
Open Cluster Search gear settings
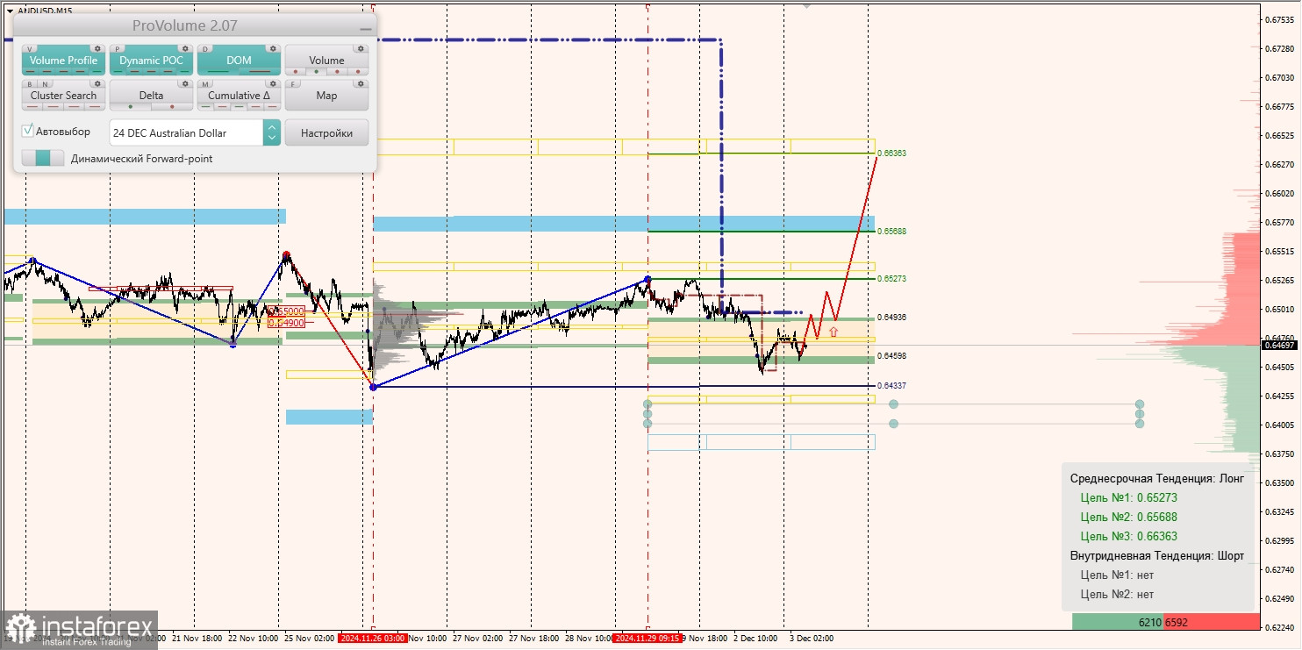[97, 83]
